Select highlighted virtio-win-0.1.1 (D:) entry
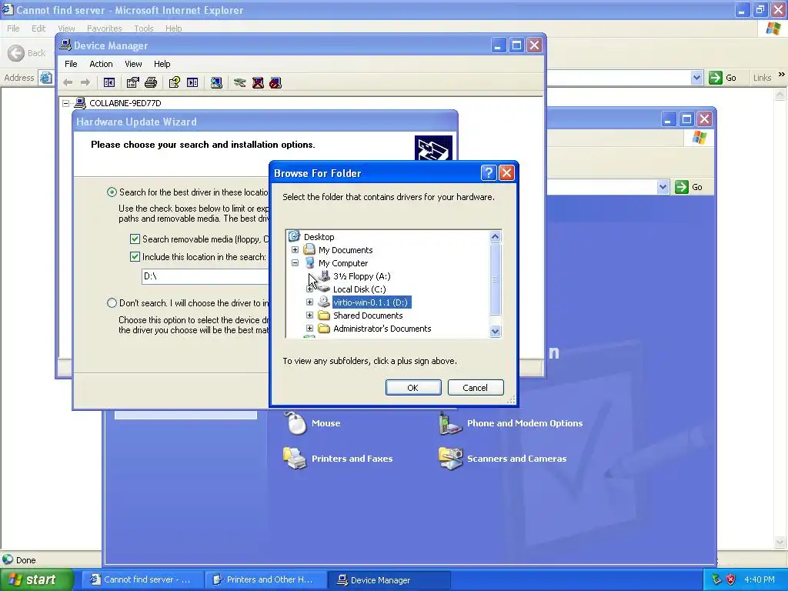788x591 pixels. tap(372, 302)
